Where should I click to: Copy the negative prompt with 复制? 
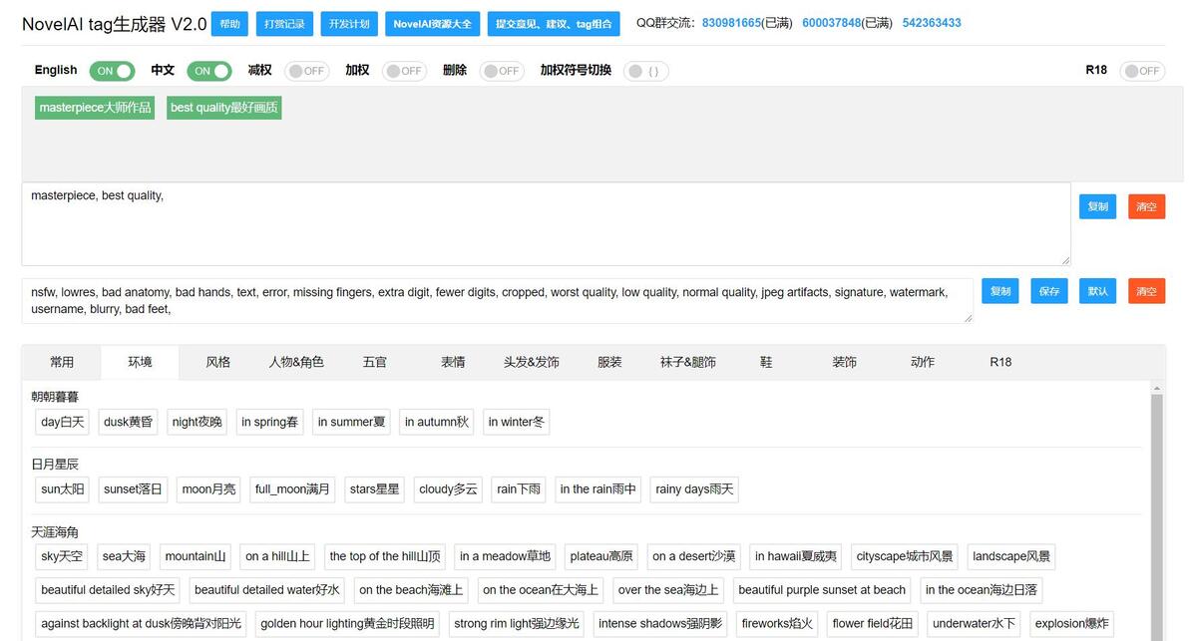1000,291
